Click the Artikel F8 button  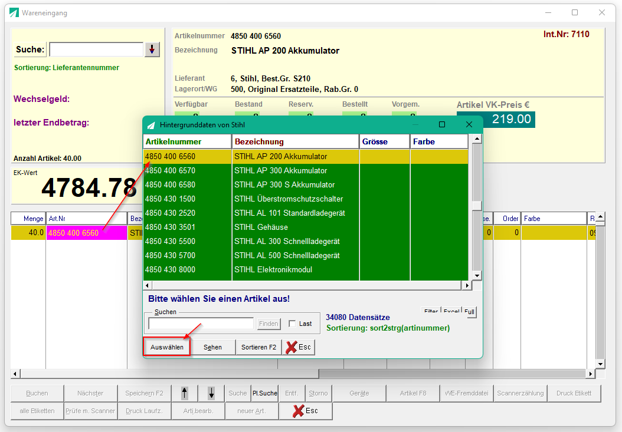pos(413,393)
